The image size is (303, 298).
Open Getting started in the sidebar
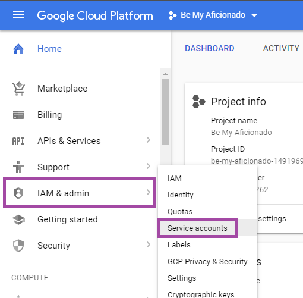(68, 219)
